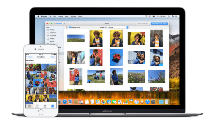Tap the Shared cloud tab on iPhone
The image size is (208, 122).
tap(45, 106)
